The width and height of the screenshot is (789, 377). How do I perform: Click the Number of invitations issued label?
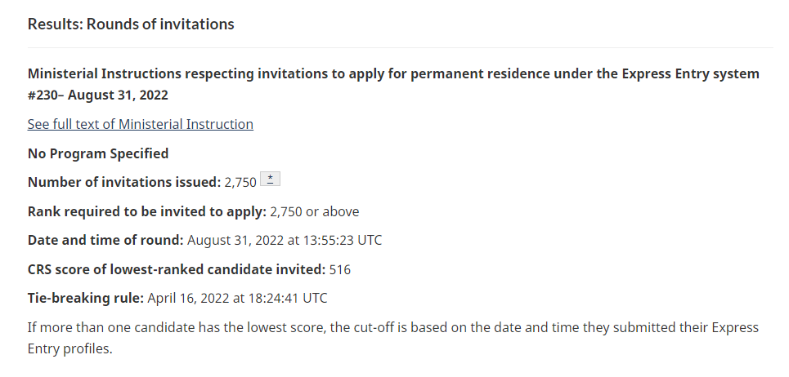pyautogui.click(x=124, y=182)
